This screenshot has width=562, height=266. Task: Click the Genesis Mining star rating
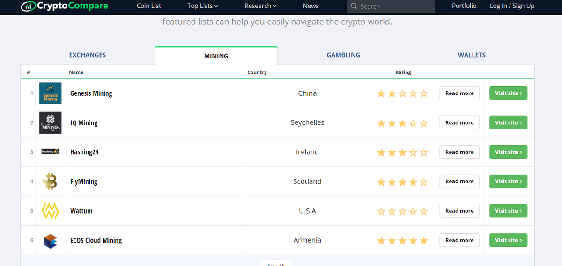coord(403,93)
